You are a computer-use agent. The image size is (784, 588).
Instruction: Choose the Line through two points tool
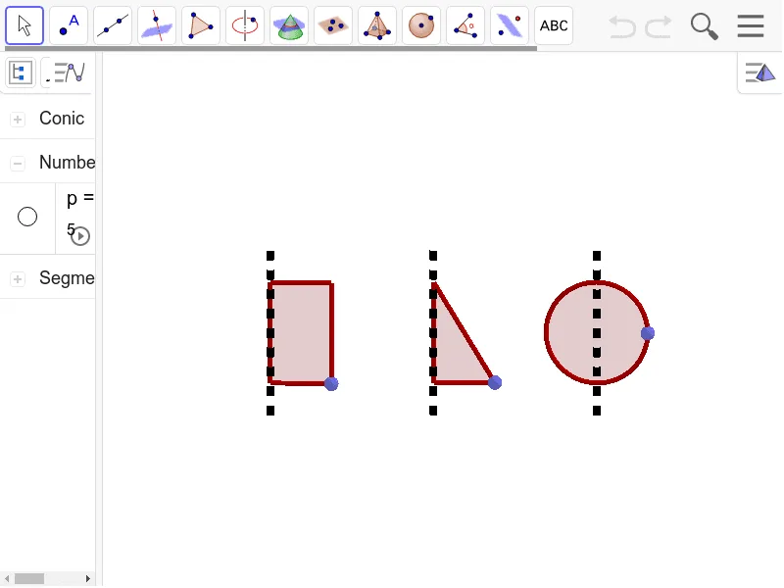pos(113,25)
